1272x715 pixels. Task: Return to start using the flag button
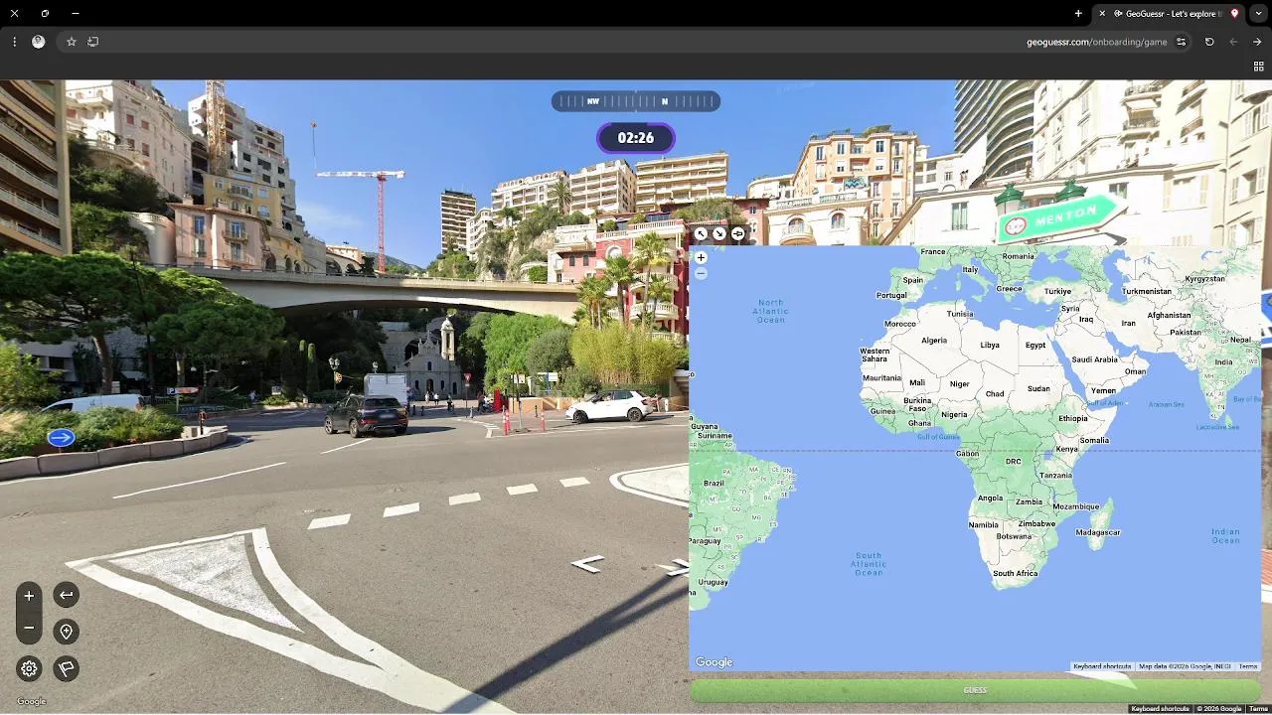coord(66,668)
